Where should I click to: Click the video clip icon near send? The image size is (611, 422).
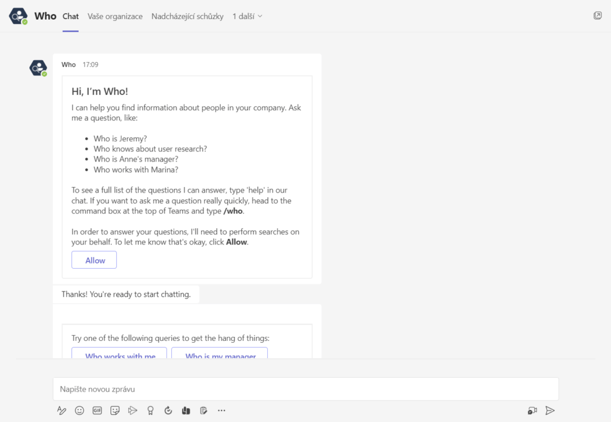(532, 410)
